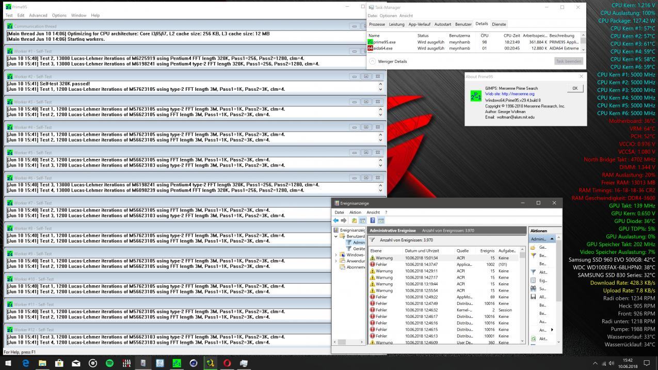658x370 pixels.
Task: Click the green Prime95 taskbar icon
Action: click(176, 363)
